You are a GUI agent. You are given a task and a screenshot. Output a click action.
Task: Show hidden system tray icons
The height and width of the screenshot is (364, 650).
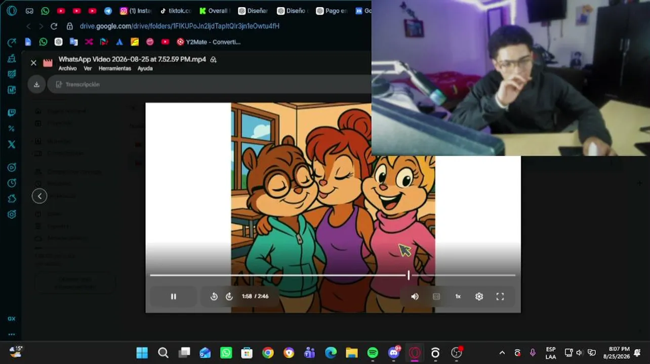pyautogui.click(x=502, y=353)
